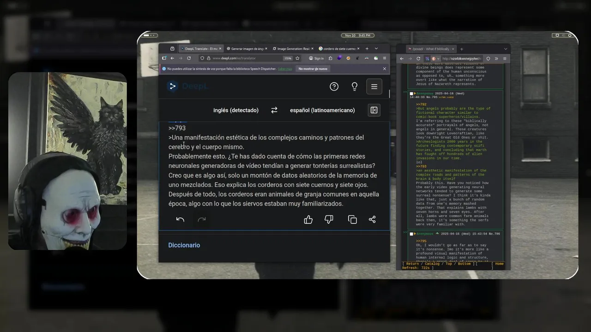
Task: Dismiss the Speech Dispatcher notification bar
Action: tap(384, 69)
